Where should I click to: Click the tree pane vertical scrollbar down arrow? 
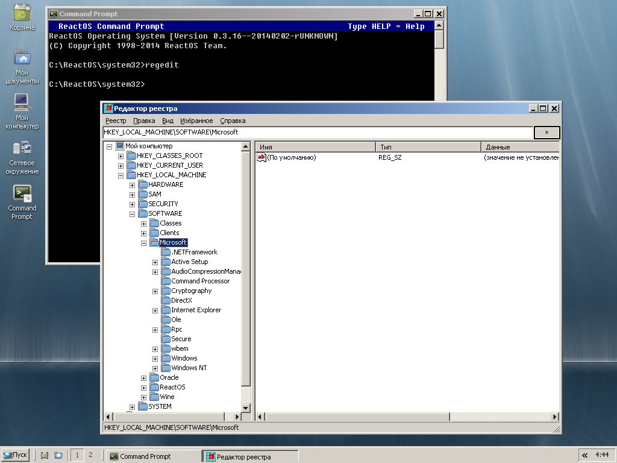pos(246,408)
